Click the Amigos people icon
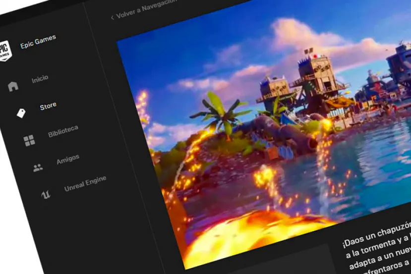This screenshot has width=411, height=274. 38,167
